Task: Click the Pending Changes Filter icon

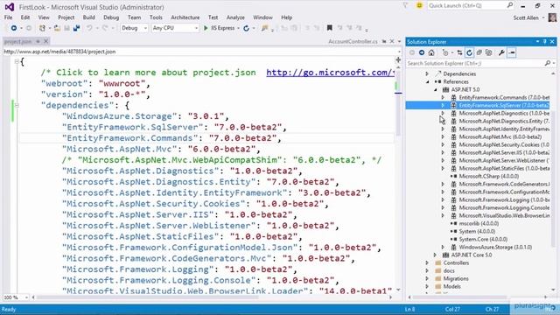Action: (x=445, y=52)
